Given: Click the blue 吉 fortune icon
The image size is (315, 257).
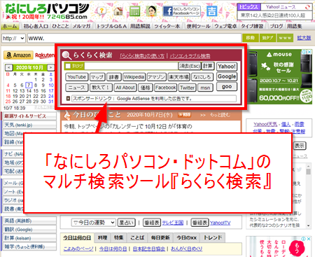Looking at the screenshot, I should pos(212,11).
